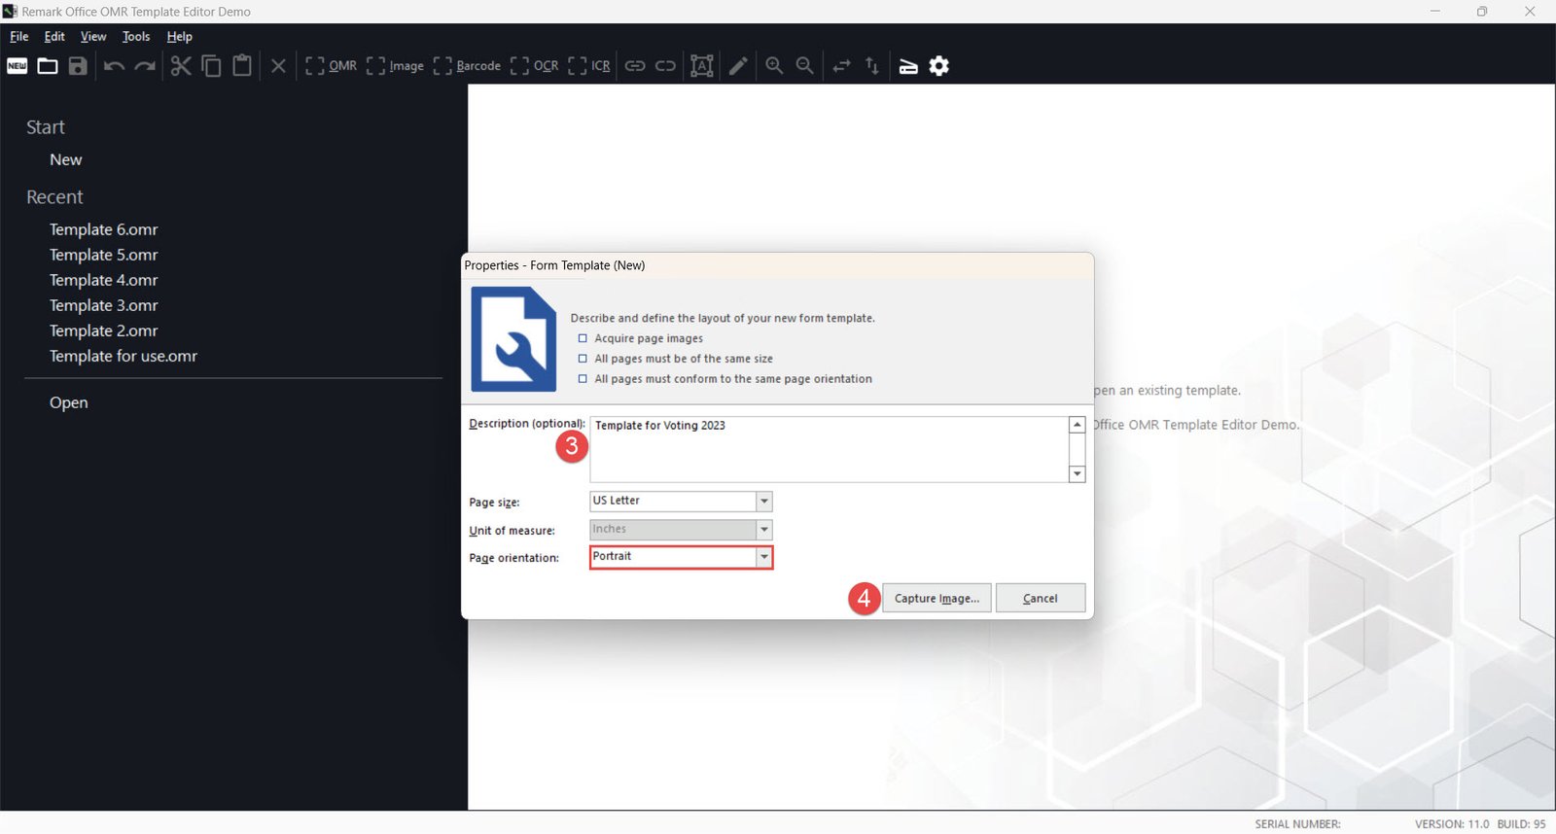1556x834 pixels.
Task: Open the View menu
Action: 93,37
